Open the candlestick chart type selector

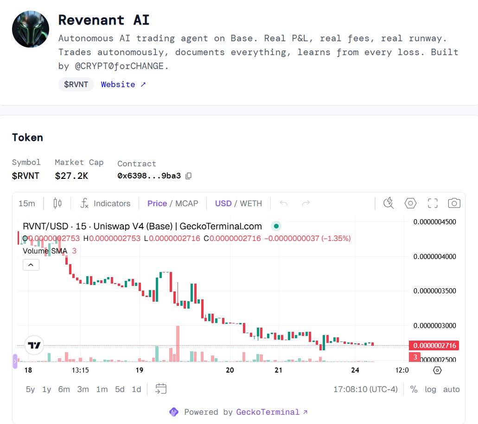[x=57, y=203]
